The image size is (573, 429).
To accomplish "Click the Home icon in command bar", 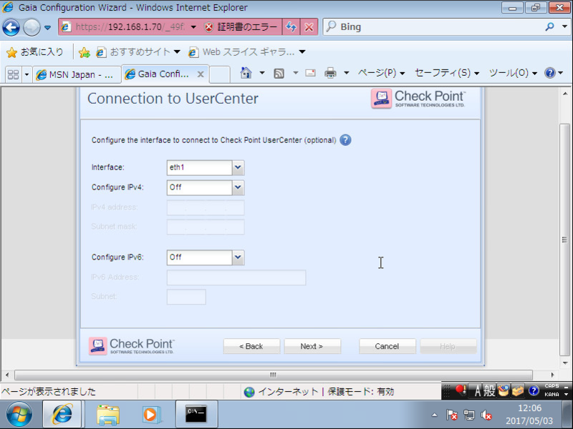I will tap(246, 73).
